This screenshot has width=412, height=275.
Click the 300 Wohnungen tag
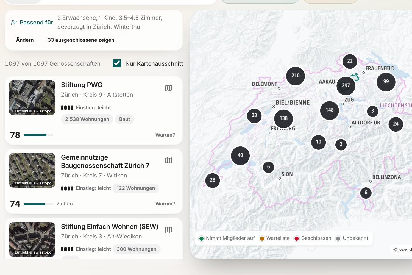137,249
